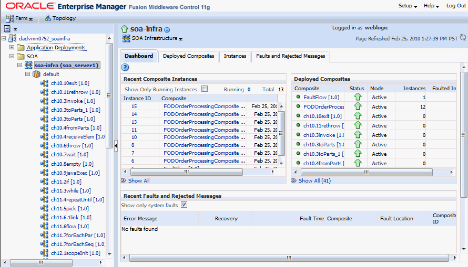Click Show All link under recent instances
The height and width of the screenshot is (267, 468).
pos(139,180)
